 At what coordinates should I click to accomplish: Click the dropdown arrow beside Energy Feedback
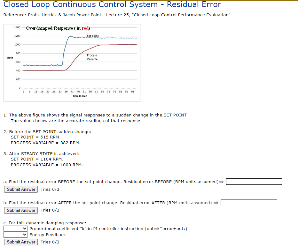click(25, 235)
